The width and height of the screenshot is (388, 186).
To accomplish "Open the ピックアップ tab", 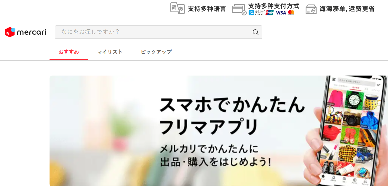I will pyautogui.click(x=156, y=52).
